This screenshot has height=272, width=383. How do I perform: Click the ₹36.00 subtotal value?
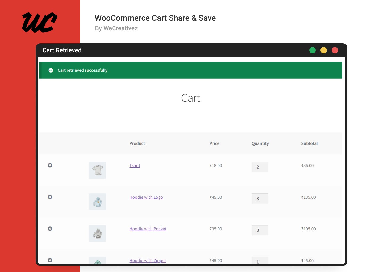point(307,165)
